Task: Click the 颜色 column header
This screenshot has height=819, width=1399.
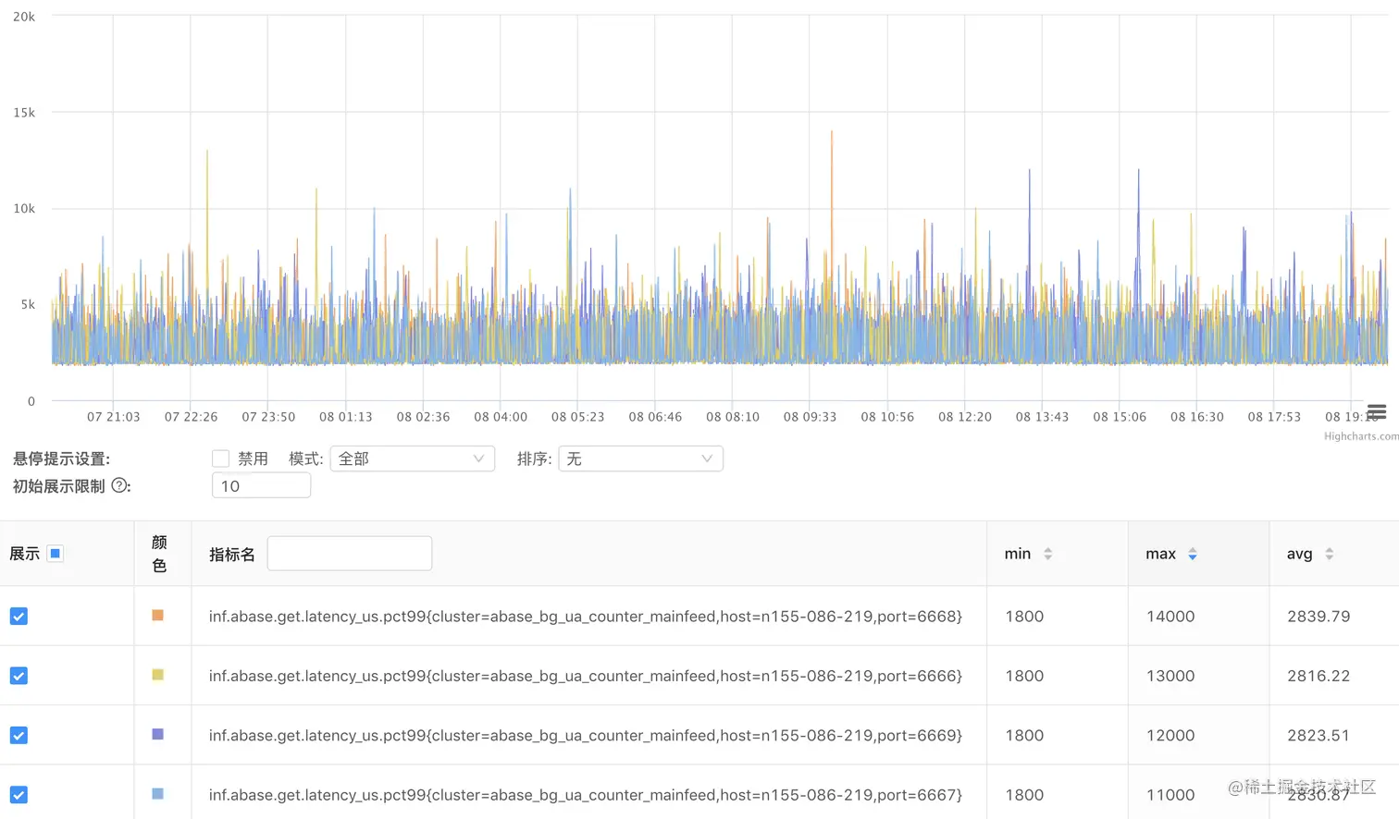Action: [x=159, y=554]
